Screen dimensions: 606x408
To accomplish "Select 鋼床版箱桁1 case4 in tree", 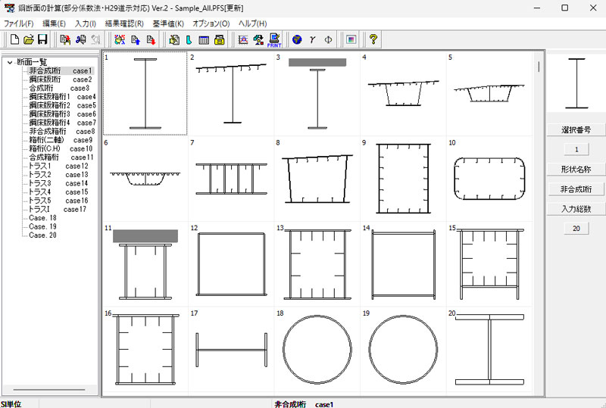I will (62, 97).
